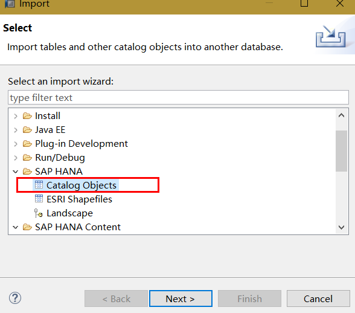Expand the Run/Debug tree node

(16, 158)
